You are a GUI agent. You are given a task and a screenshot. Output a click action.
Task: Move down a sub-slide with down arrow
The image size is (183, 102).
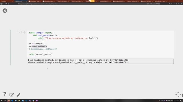point(178,97)
